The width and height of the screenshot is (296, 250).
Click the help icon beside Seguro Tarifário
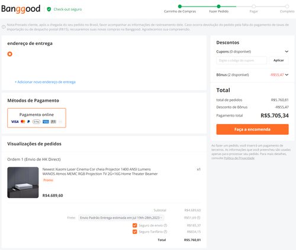click(x=165, y=232)
